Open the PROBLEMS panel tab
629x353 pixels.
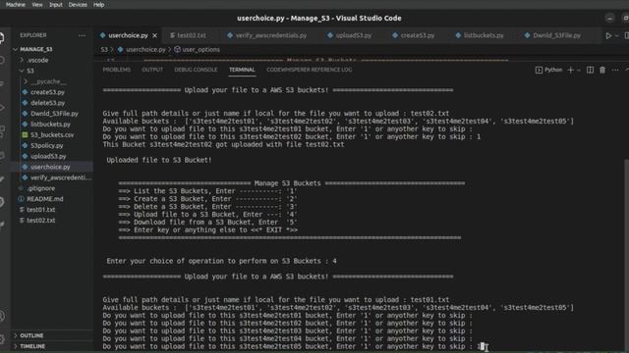(116, 70)
